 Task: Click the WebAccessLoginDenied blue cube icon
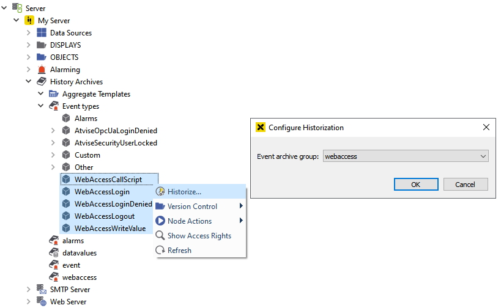pos(66,204)
